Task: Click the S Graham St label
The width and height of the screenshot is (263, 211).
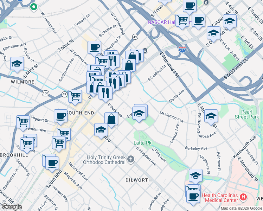Action: point(81,21)
